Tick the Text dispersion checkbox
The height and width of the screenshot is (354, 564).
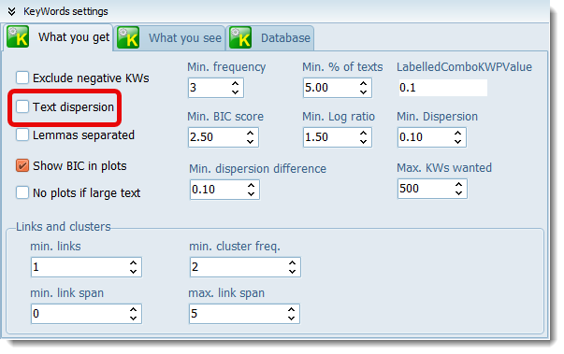(x=22, y=106)
